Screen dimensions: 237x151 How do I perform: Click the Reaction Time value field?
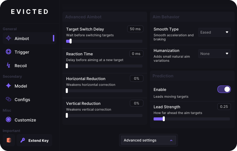pos(136,54)
